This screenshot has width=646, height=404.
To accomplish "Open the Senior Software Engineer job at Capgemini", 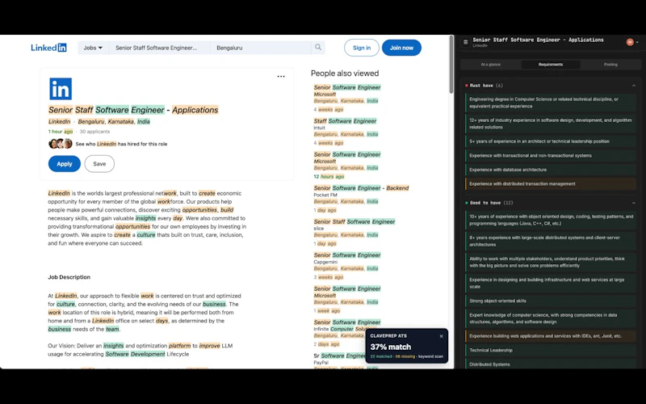I will (x=347, y=255).
